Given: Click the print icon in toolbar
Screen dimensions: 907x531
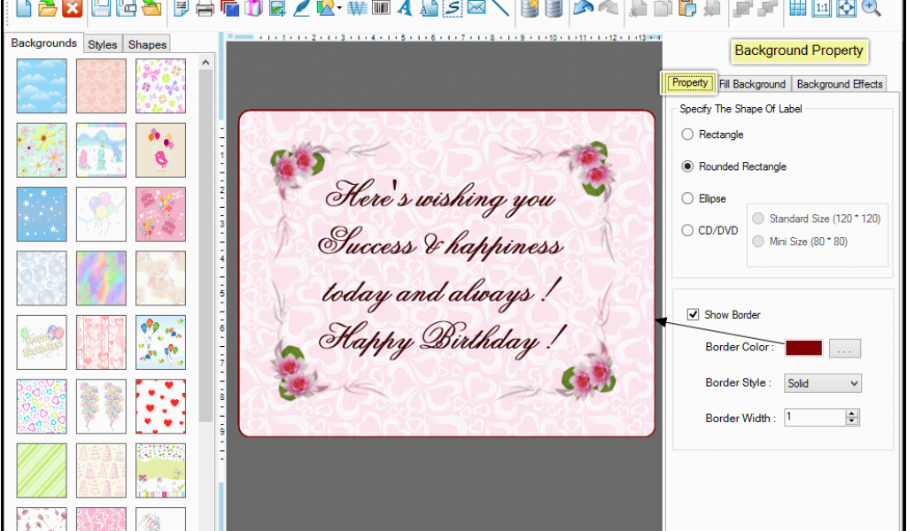Looking at the screenshot, I should [205, 8].
